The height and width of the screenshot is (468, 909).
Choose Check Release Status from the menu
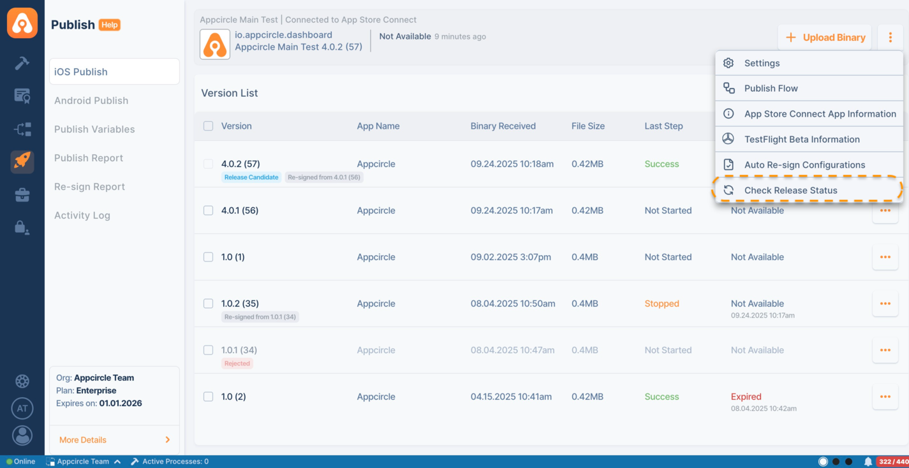click(x=790, y=190)
